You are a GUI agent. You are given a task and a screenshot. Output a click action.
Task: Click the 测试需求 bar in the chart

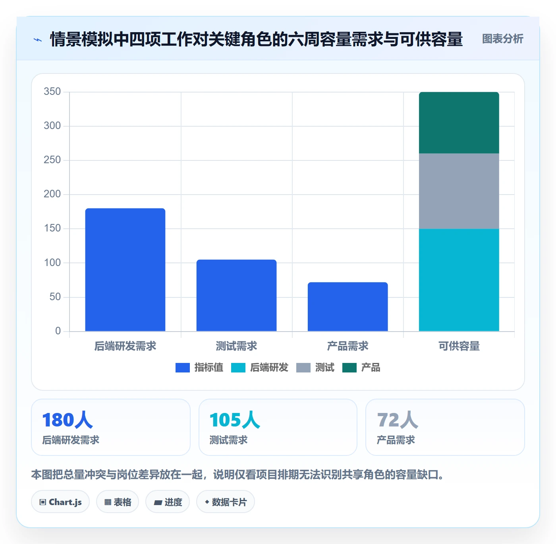point(236,295)
